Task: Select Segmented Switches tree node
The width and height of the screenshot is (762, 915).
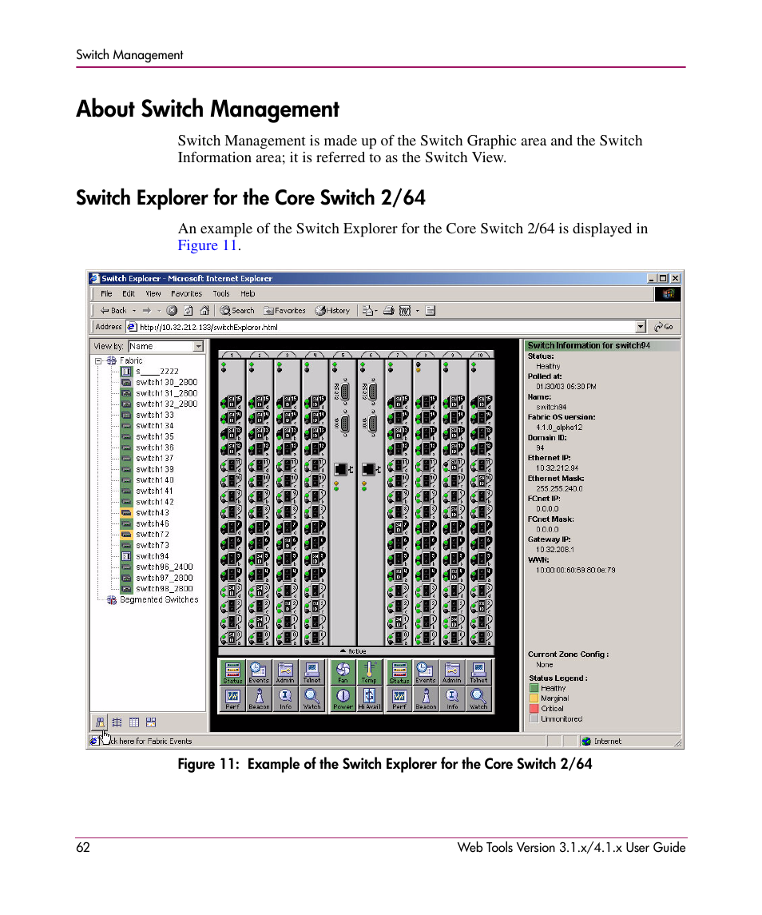Action: [159, 600]
